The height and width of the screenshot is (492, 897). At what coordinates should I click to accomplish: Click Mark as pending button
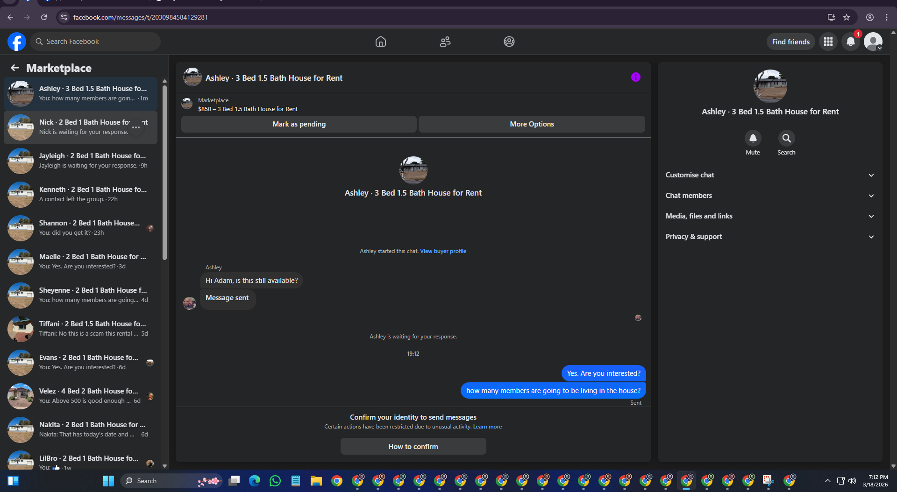point(299,124)
